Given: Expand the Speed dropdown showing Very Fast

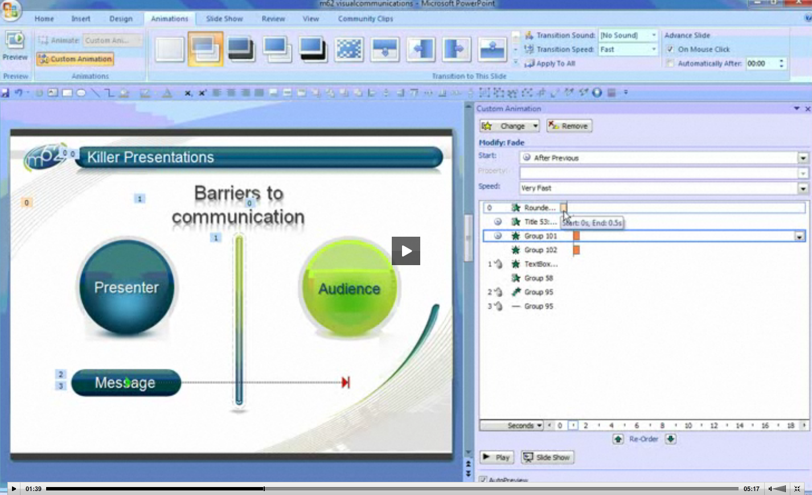Looking at the screenshot, I should click(803, 188).
